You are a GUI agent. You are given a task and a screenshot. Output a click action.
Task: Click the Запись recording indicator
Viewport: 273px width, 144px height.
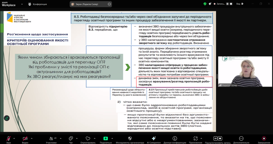click(x=219, y=4)
